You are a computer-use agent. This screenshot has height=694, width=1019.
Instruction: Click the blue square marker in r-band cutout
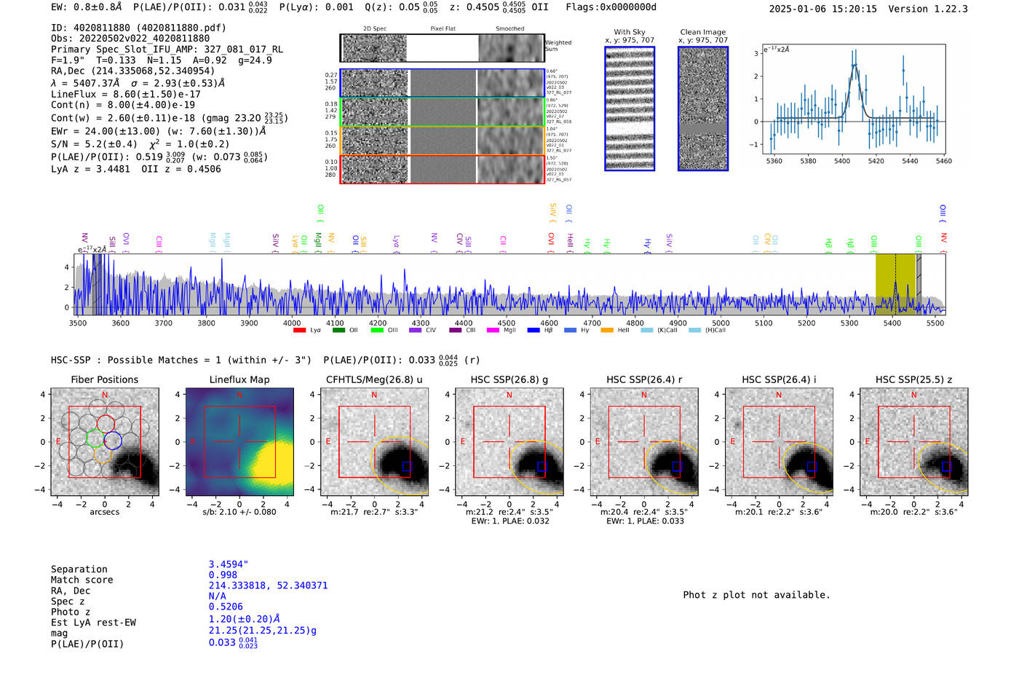point(677,467)
